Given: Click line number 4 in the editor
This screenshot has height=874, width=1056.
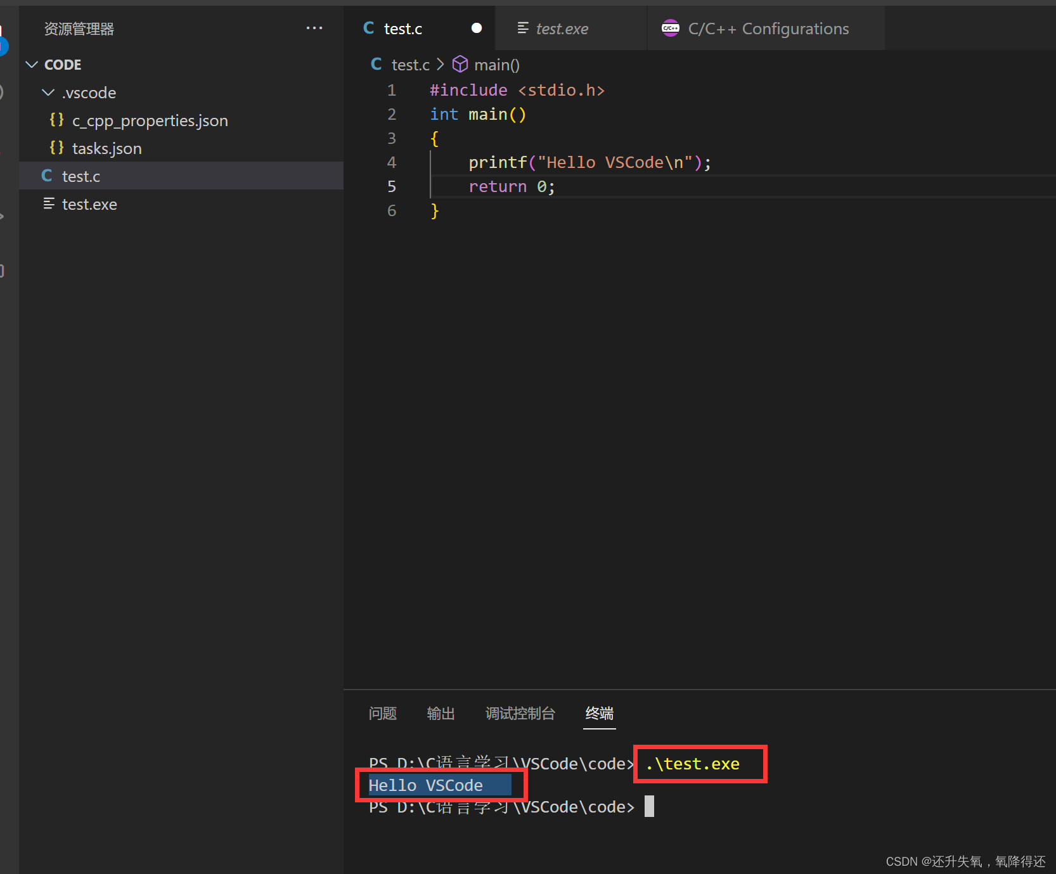Looking at the screenshot, I should 392,162.
